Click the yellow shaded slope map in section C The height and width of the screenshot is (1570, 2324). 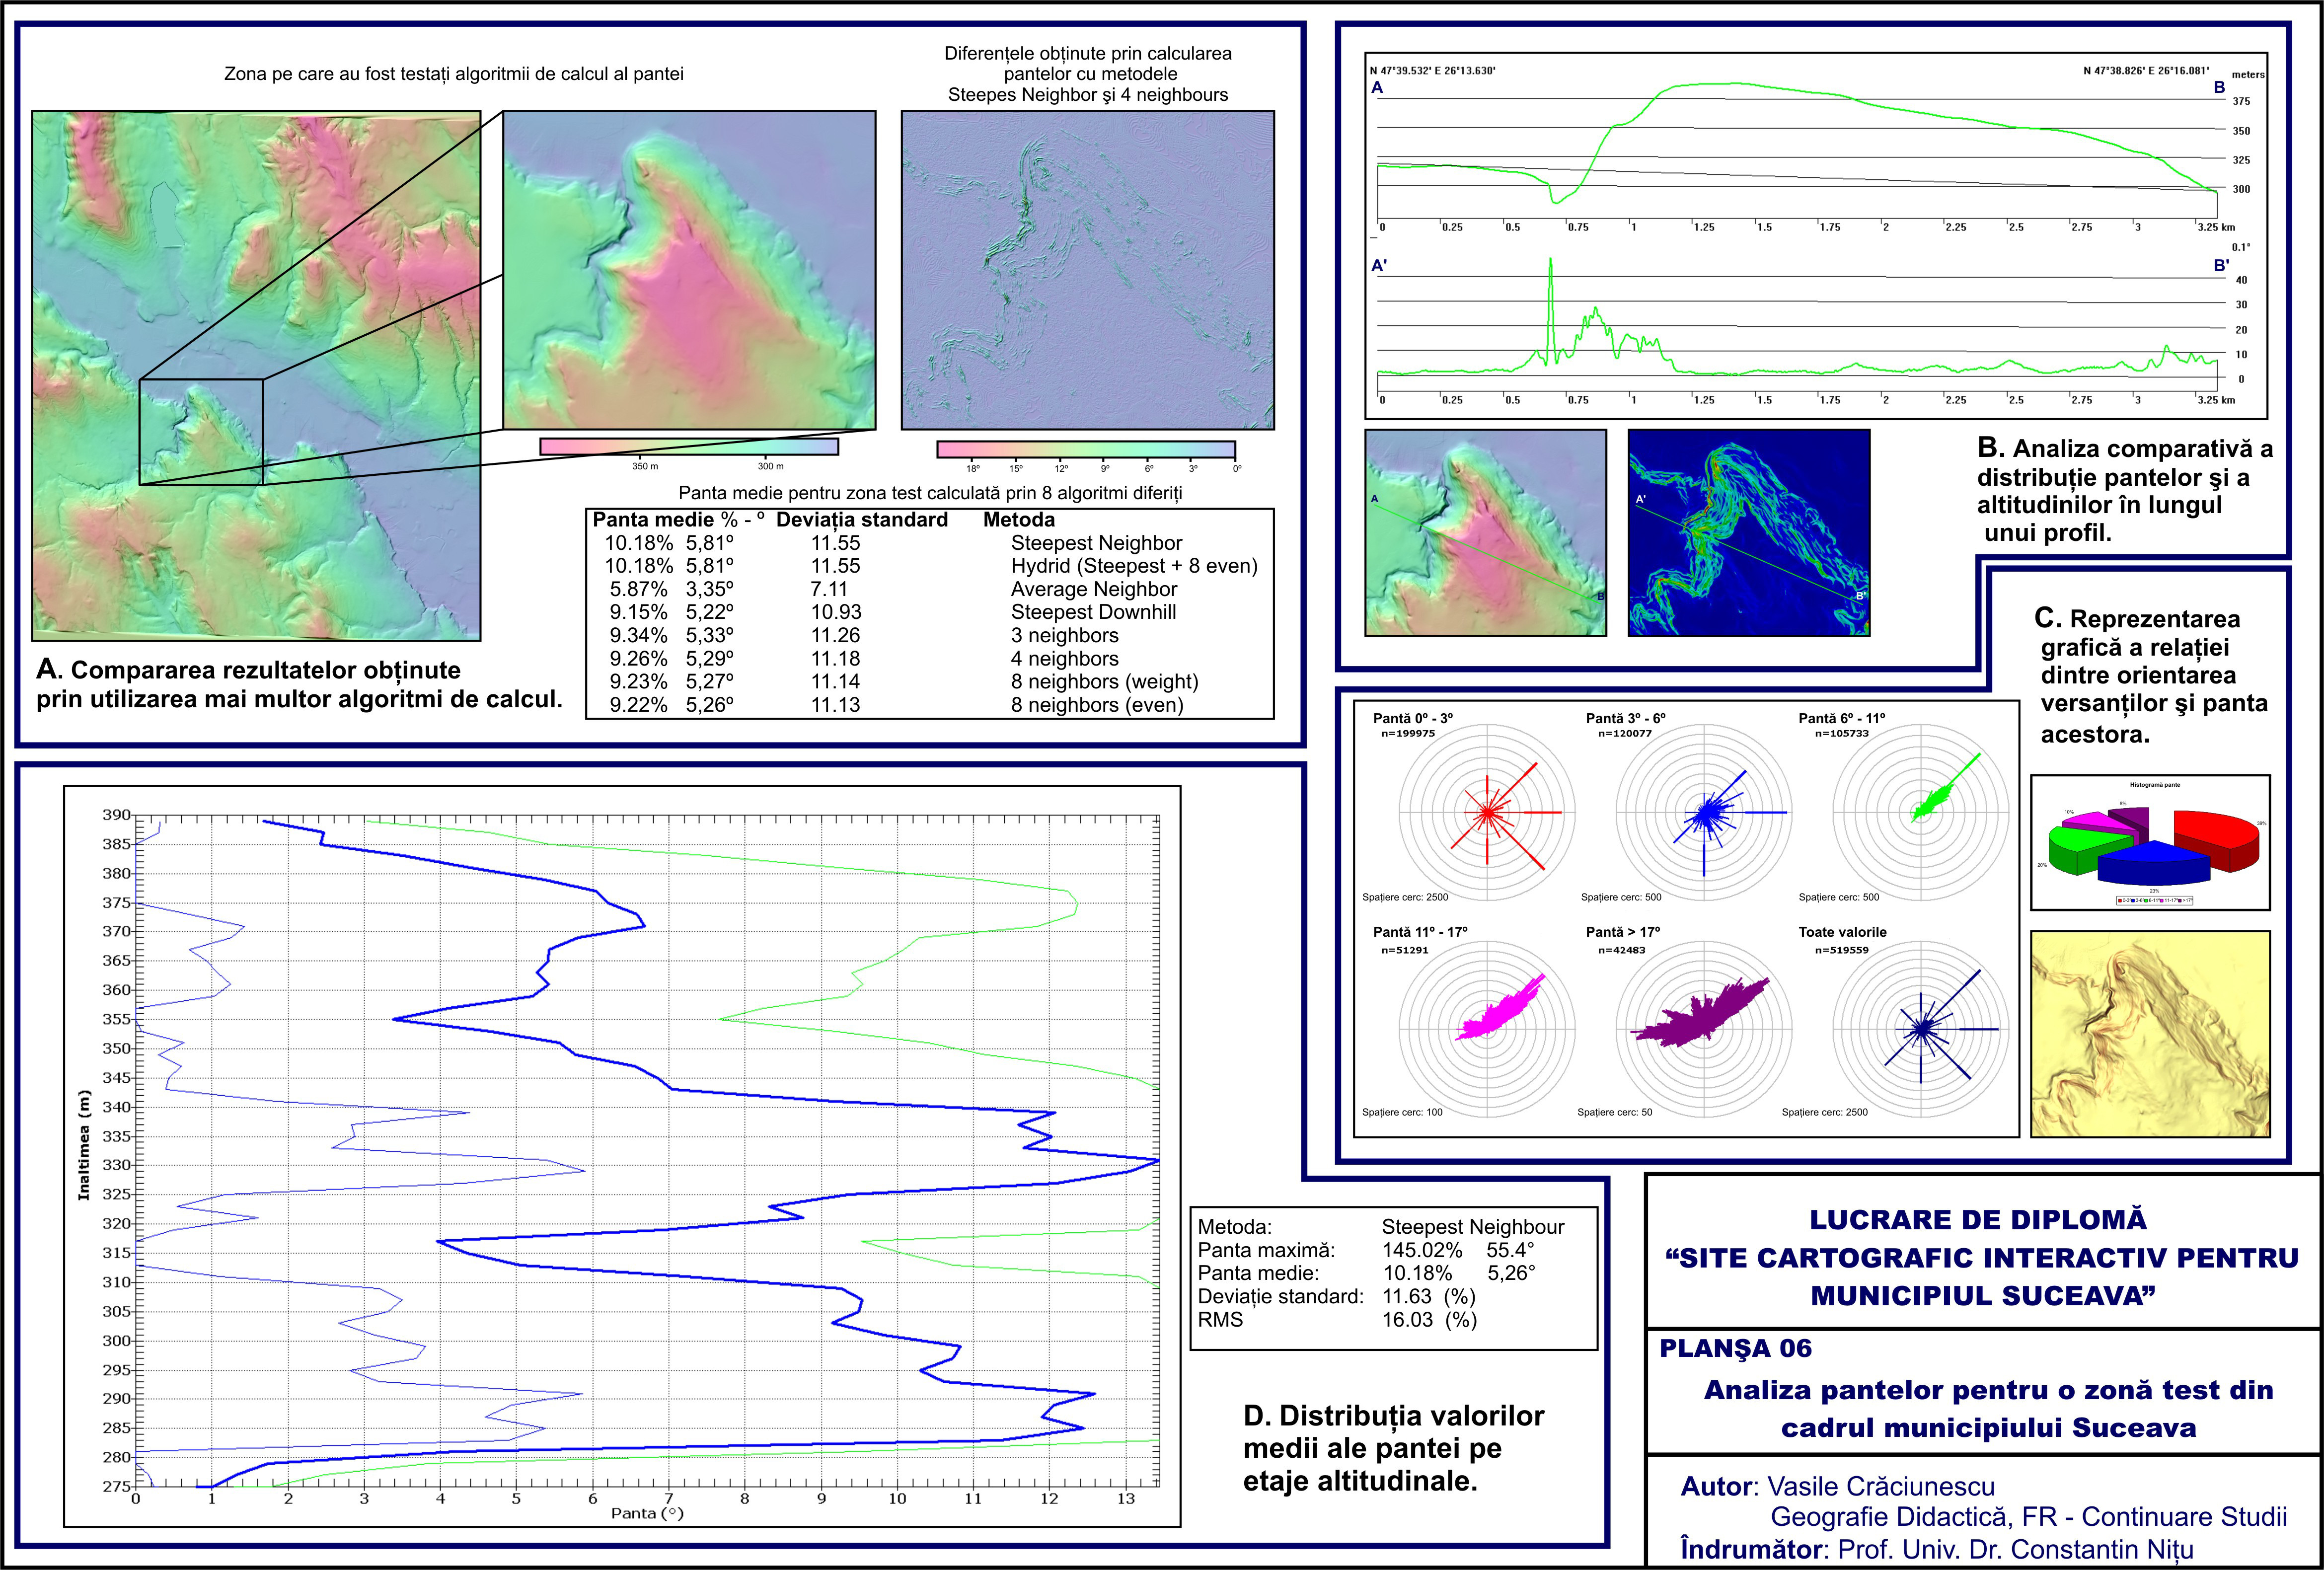[x=2150, y=1034]
